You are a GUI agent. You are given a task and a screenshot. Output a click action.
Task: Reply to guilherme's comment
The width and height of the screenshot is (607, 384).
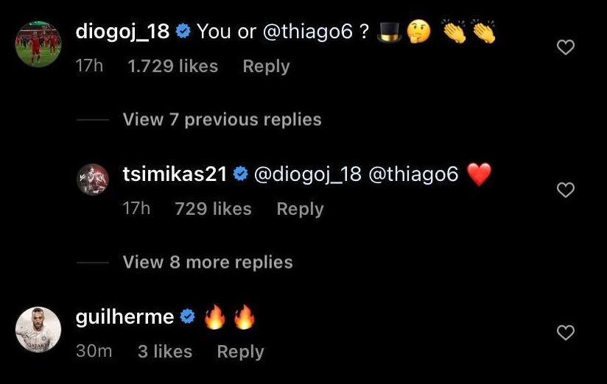pyautogui.click(x=240, y=352)
